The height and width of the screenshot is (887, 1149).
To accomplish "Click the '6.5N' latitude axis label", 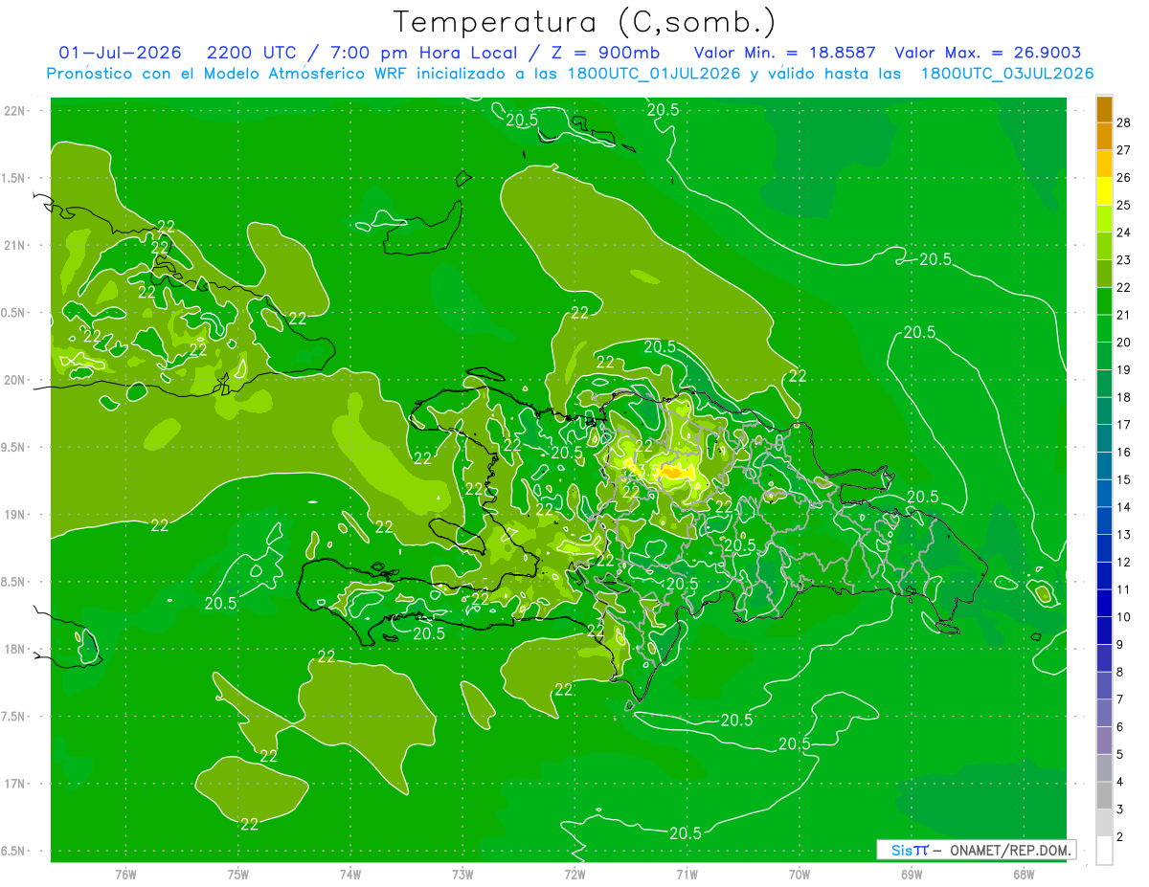I will [x=13, y=851].
